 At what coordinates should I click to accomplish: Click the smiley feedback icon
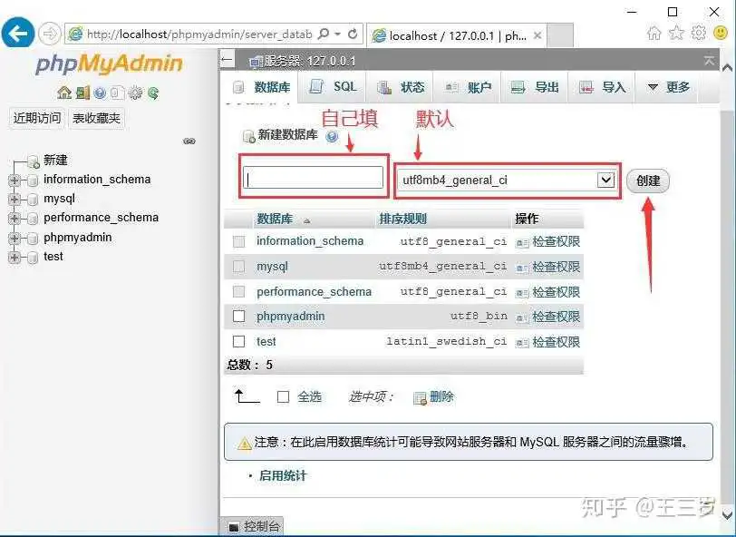(x=721, y=33)
